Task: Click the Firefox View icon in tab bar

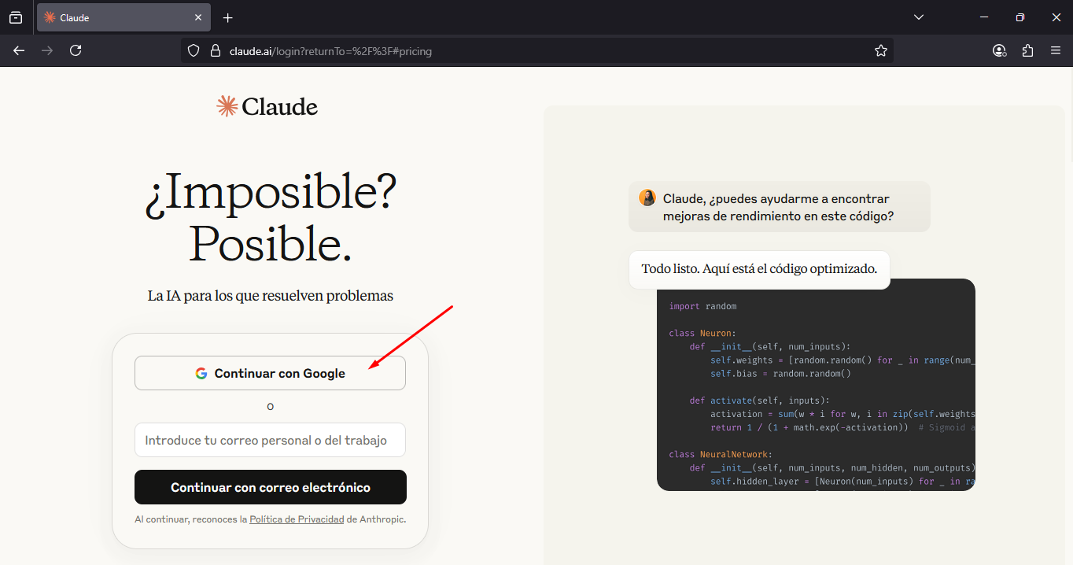Action: point(16,17)
